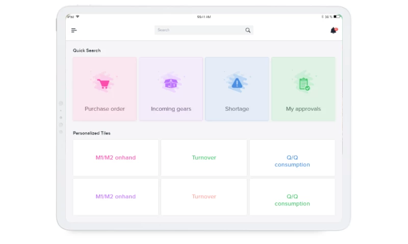
Task: Open the green Q/Q consumption tile
Action: [x=292, y=200]
